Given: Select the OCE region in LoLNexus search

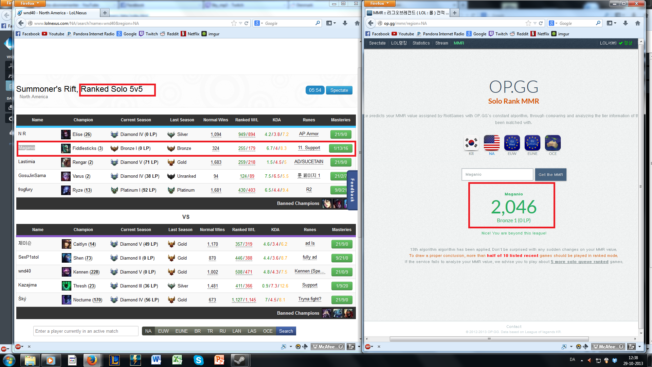Looking at the screenshot, I should [x=268, y=331].
